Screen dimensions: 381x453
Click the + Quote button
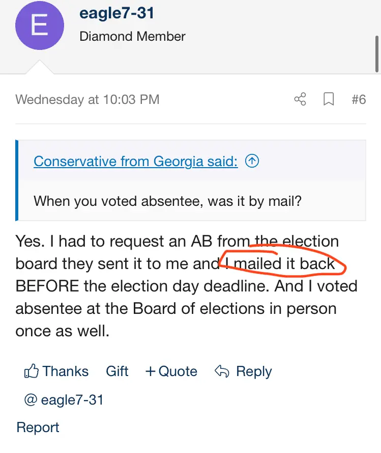coord(171,371)
